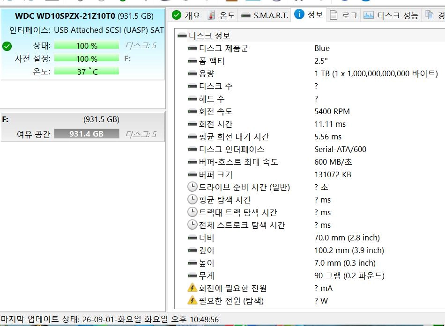Select the 정보 information tab
445x326 pixels.
click(x=309, y=14)
